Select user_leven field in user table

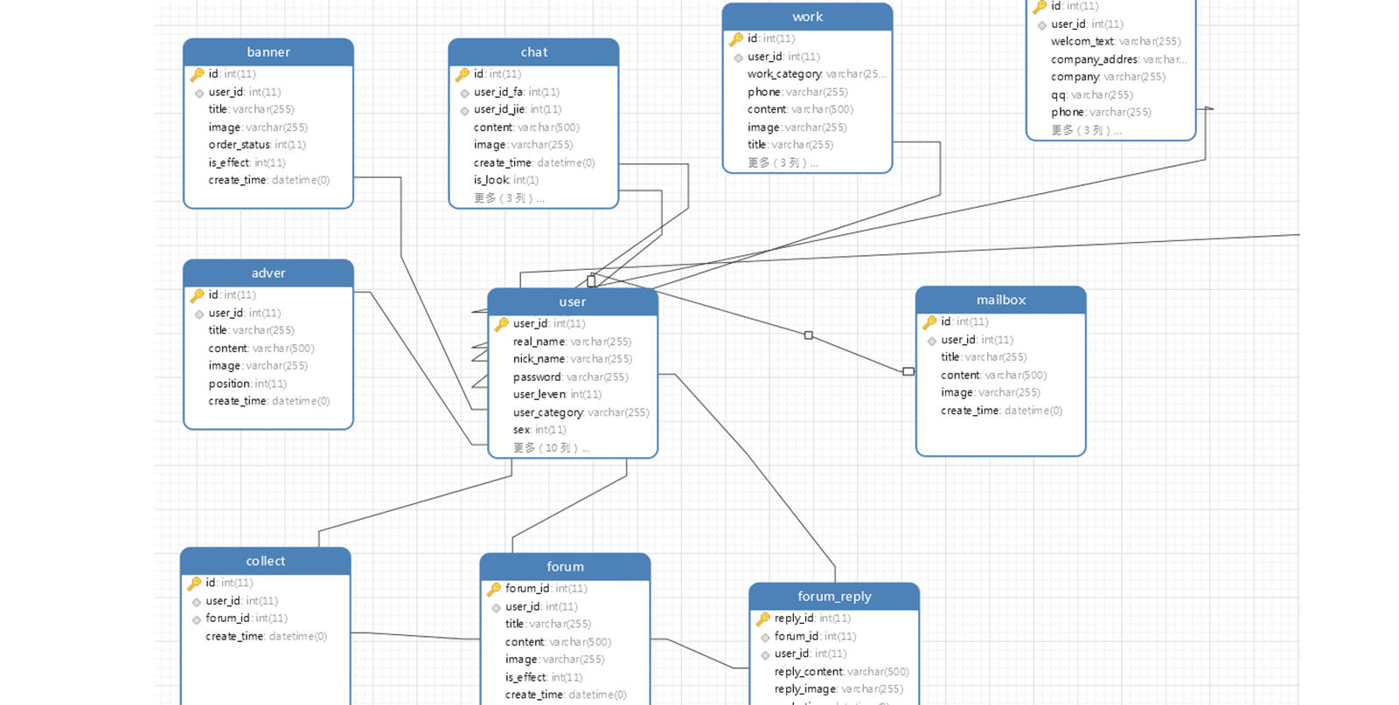click(x=558, y=395)
